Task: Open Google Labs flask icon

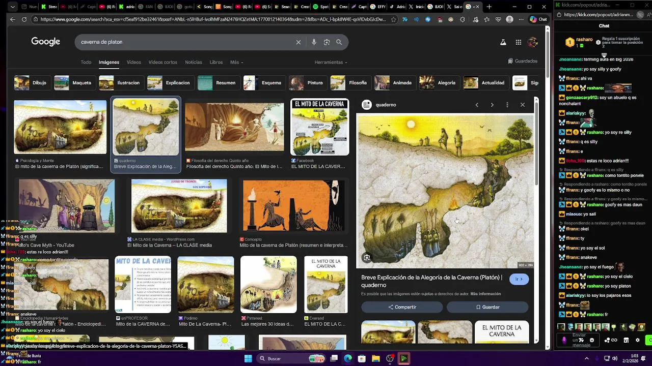Action: pyautogui.click(x=503, y=42)
